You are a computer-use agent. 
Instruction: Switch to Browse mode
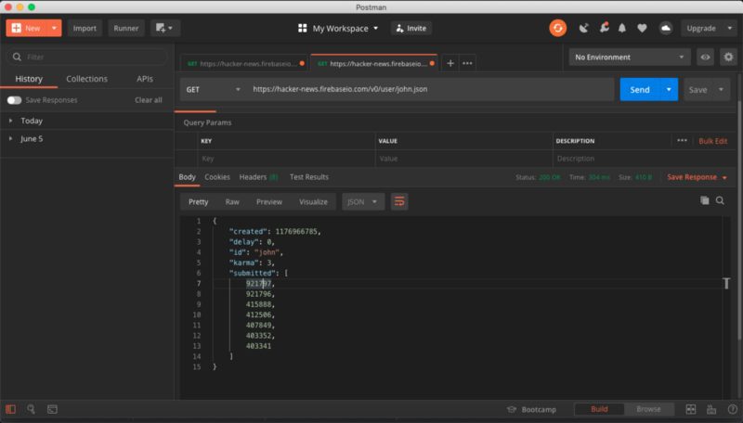pyautogui.click(x=648, y=409)
